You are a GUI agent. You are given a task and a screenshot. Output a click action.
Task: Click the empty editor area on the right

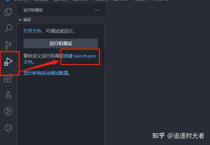pyautogui.click(x=157, y=67)
